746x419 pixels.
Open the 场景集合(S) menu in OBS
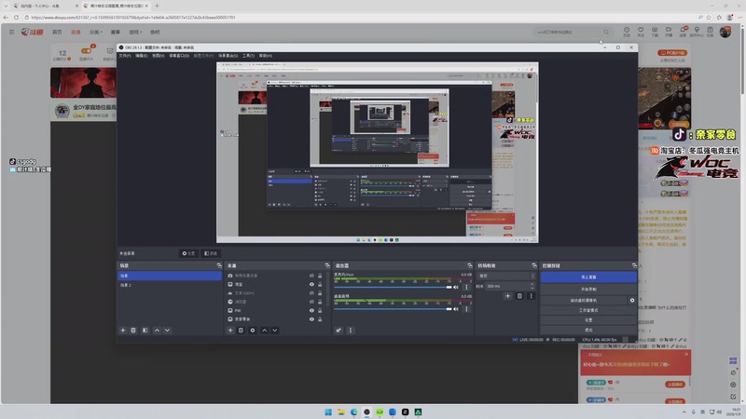click(x=228, y=56)
